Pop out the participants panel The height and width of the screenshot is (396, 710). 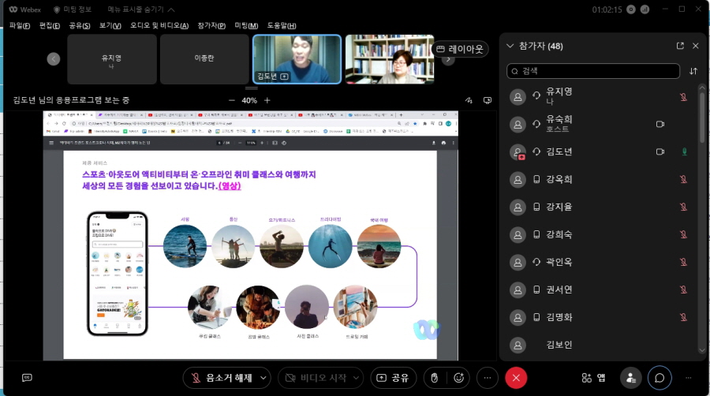[680, 46]
